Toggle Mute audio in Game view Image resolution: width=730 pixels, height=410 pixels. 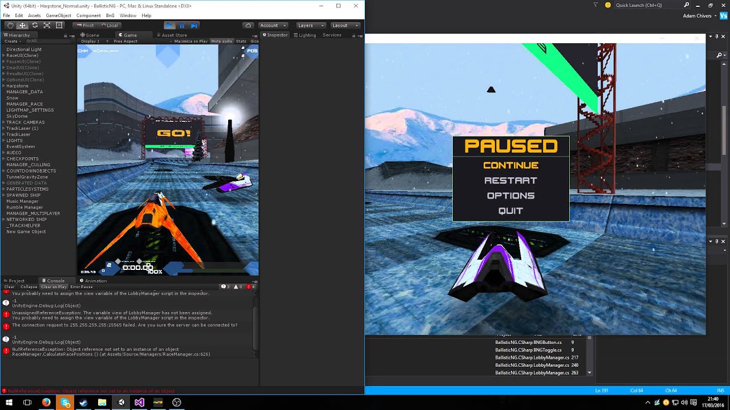222,41
